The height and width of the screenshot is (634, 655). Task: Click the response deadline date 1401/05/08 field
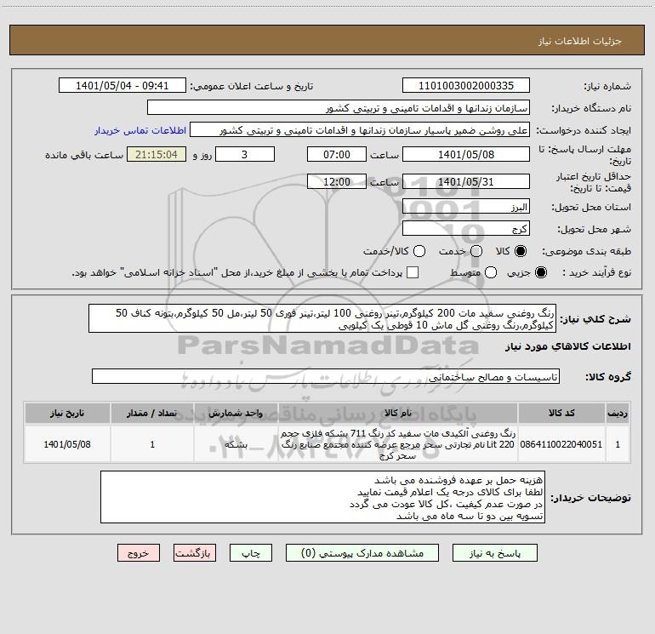pyautogui.click(x=466, y=154)
